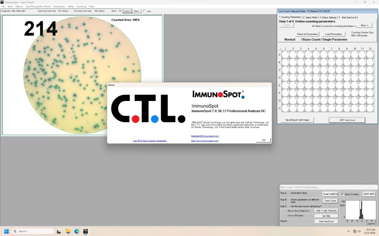Viewport: 379px width, 236px height.
Task: Uncheck the Show Overlays checkbox
Action: tap(343, 194)
